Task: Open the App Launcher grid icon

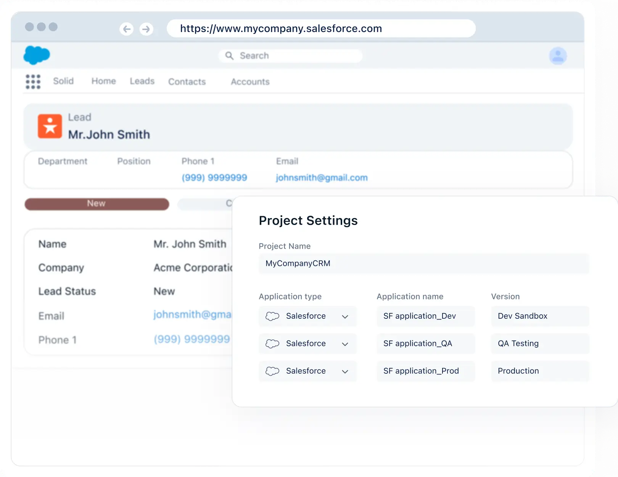Action: 33,82
